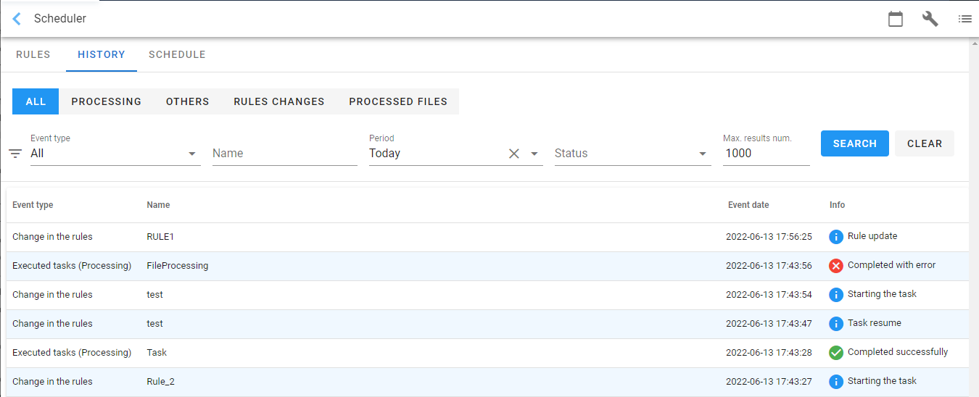Click Executed tasks (Processing) in FileProcessing row

click(x=72, y=266)
